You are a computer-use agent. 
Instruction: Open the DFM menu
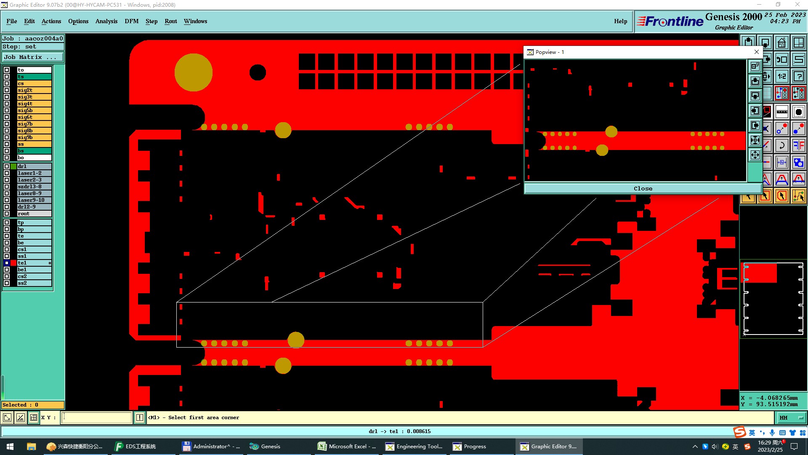pyautogui.click(x=131, y=21)
